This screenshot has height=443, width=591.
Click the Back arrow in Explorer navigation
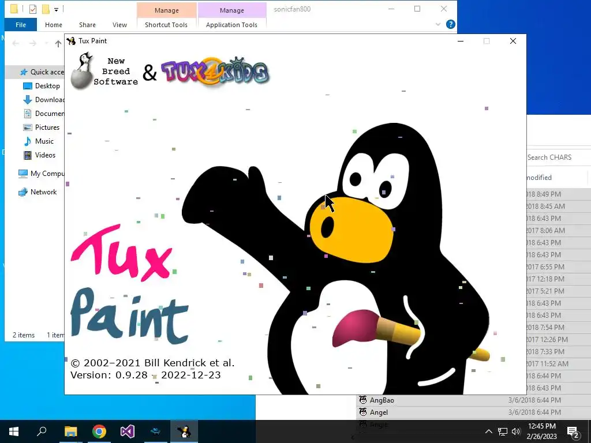[x=16, y=44]
